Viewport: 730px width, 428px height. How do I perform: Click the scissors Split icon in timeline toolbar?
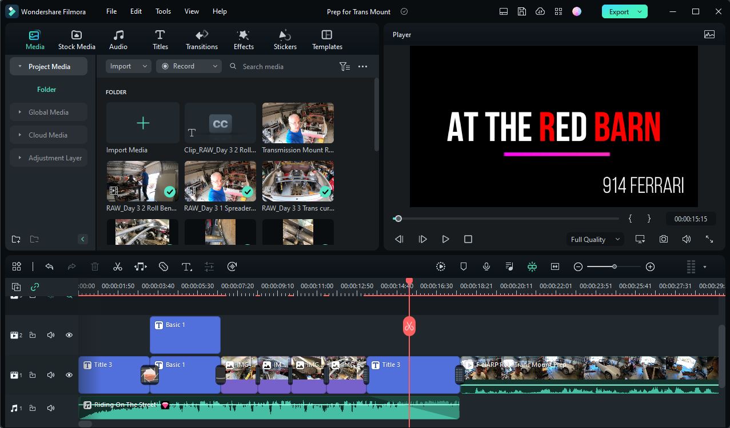(118, 267)
